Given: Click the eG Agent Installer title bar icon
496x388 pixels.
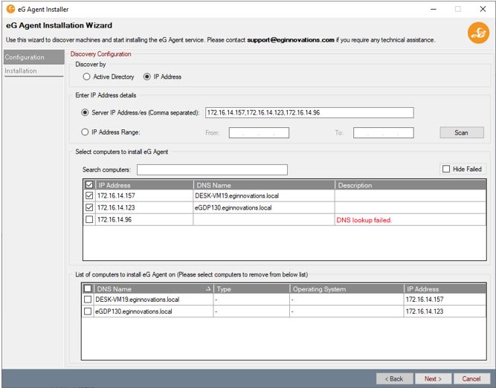Looking at the screenshot, I should (10, 9).
